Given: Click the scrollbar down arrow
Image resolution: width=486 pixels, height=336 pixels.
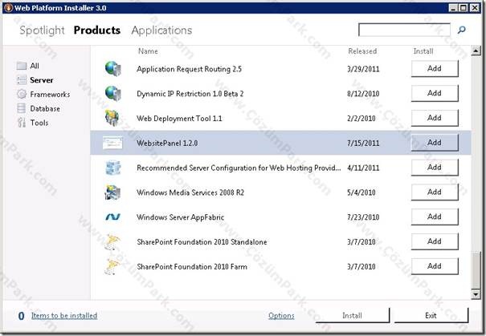Looking at the screenshot, I should pos(476,294).
